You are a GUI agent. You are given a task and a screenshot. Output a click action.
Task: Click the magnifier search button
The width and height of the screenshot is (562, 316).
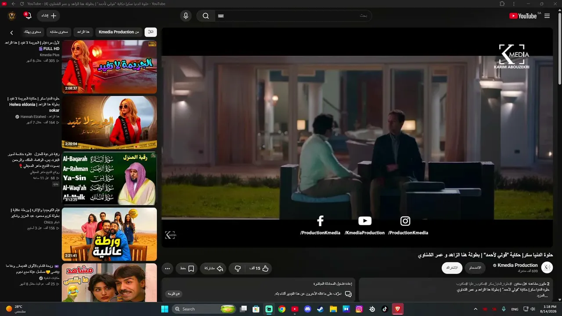[205, 16]
